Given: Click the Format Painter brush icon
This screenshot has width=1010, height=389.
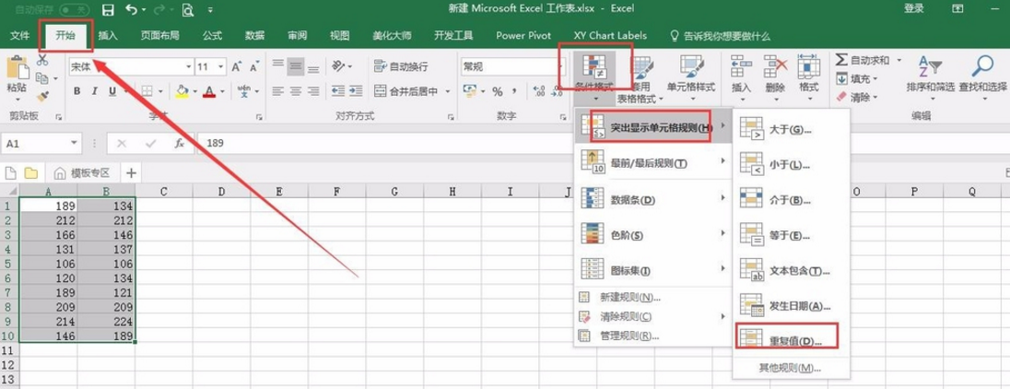Looking at the screenshot, I should pos(42,96).
